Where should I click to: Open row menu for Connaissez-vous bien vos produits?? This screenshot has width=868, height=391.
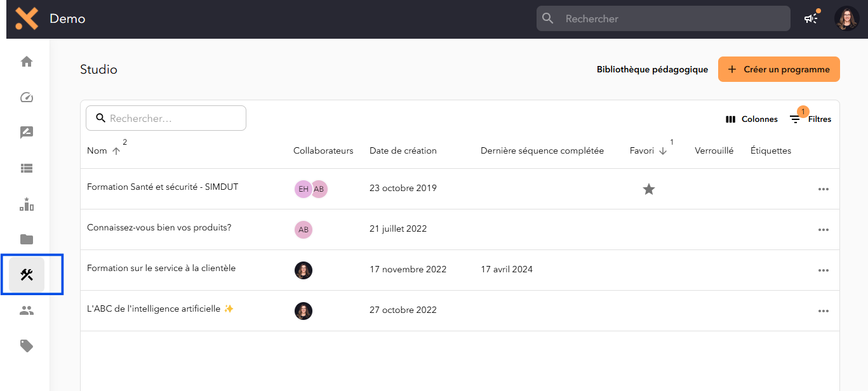(x=824, y=230)
